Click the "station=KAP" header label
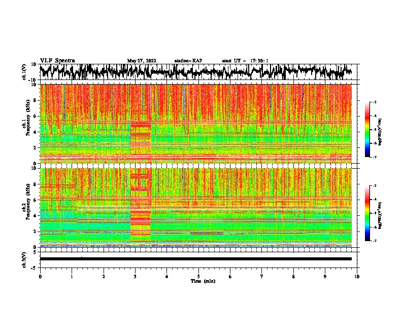 pos(188,61)
